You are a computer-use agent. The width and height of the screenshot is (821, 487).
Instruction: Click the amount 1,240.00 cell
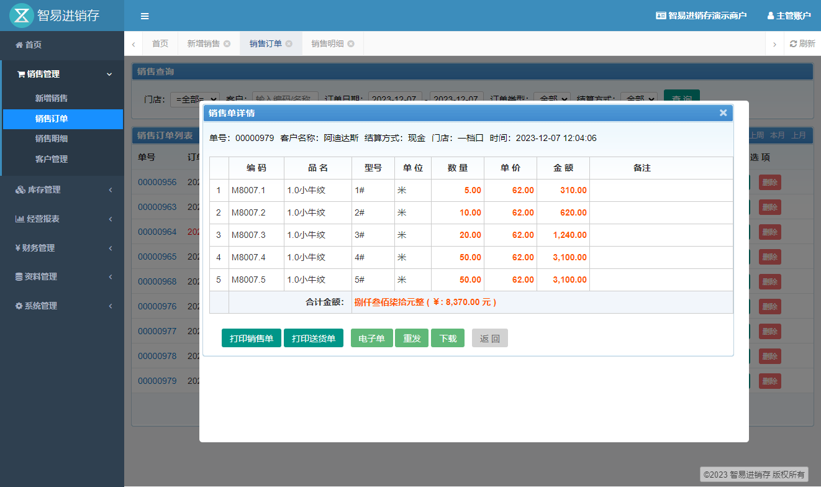pos(563,235)
